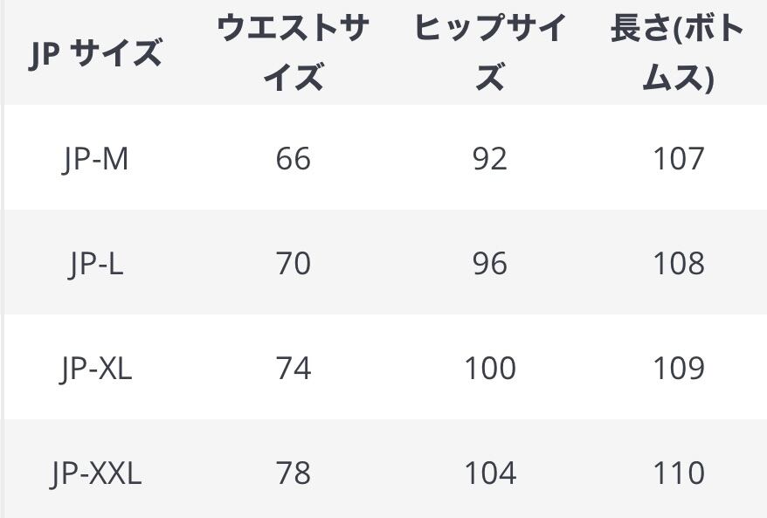Select the ウエストサイズ column header
Viewport: 767px width, 518px height.
point(293,54)
